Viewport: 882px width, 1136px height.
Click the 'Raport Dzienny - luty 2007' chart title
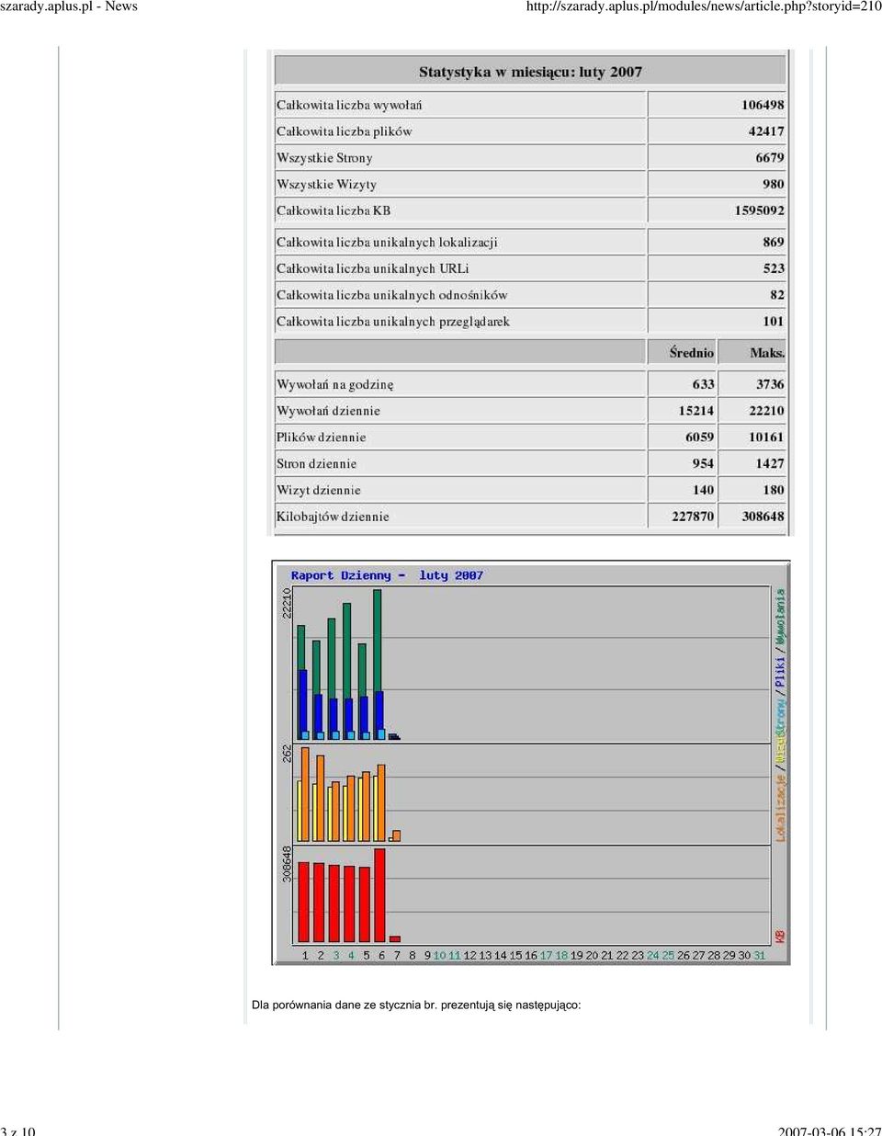[387, 575]
